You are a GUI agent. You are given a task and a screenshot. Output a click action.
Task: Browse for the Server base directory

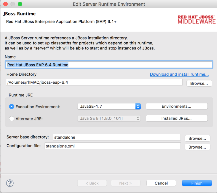[x=197, y=138]
